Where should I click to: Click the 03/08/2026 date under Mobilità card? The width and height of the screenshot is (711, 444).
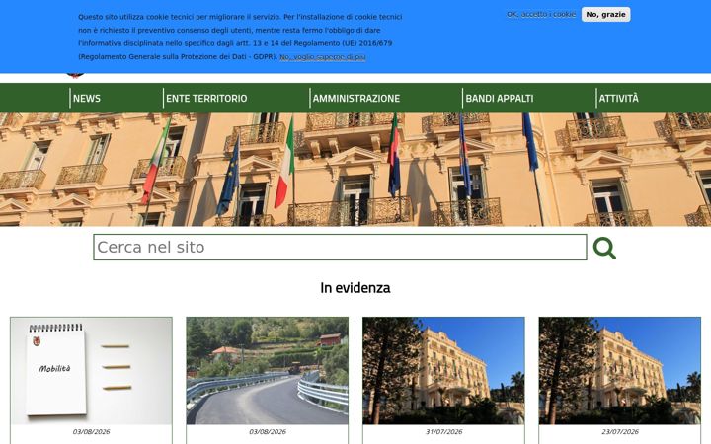coord(91,432)
